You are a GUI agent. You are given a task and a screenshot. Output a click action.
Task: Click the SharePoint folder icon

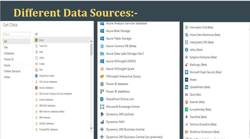(37, 76)
